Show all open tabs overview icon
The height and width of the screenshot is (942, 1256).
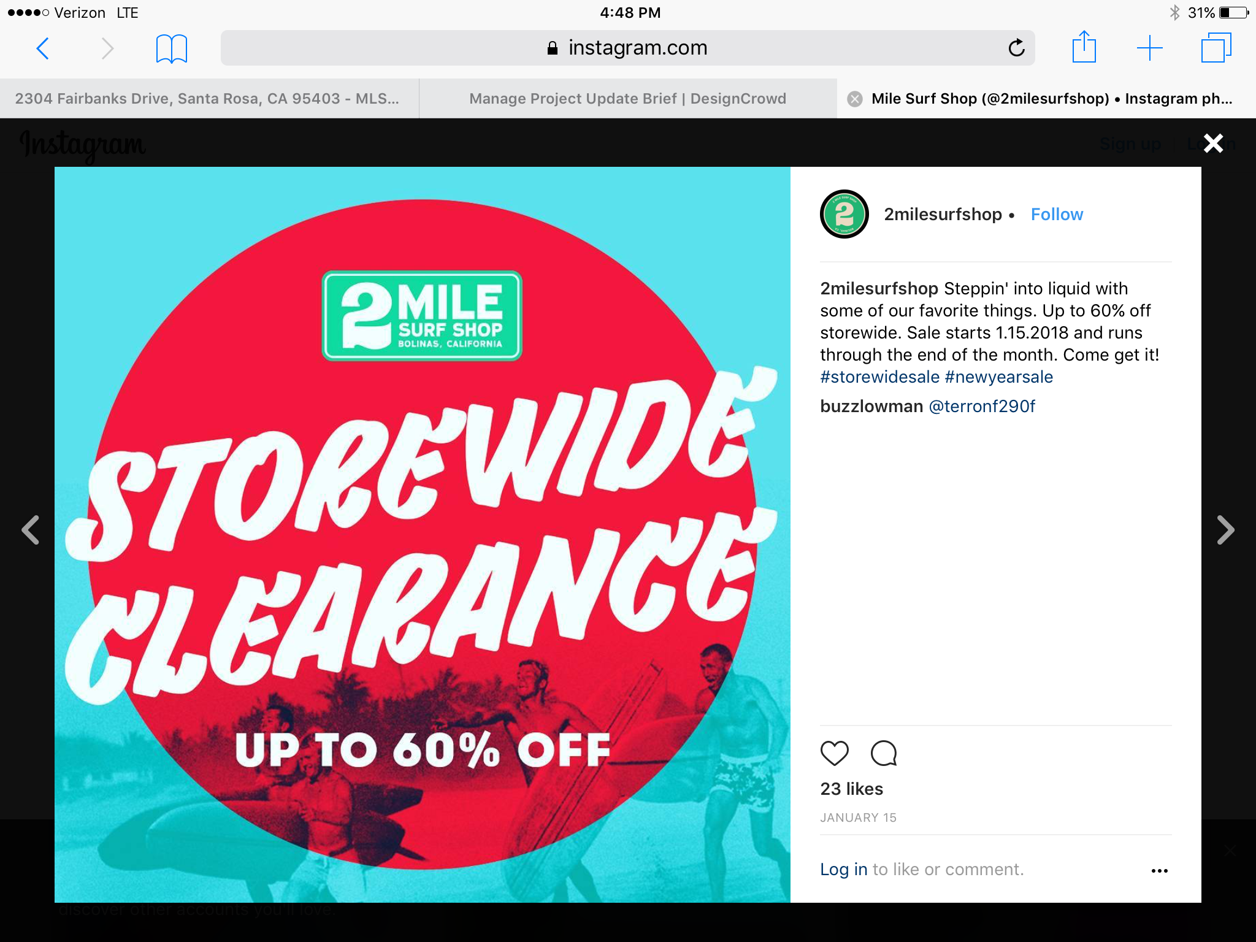click(1216, 48)
